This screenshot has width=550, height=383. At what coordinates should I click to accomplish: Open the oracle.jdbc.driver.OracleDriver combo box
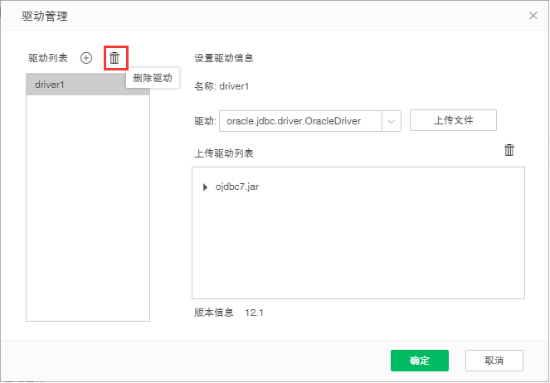point(299,121)
